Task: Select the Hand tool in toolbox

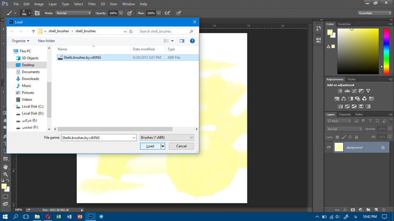Action: coord(5,167)
